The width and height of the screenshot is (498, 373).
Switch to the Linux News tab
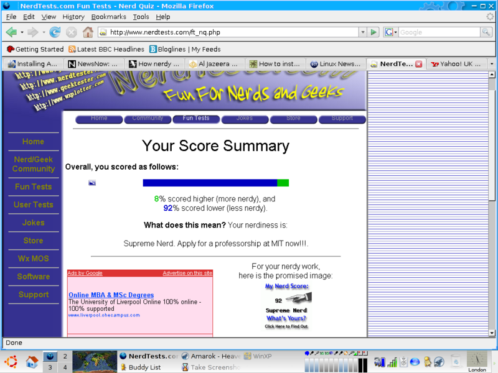tap(336, 64)
